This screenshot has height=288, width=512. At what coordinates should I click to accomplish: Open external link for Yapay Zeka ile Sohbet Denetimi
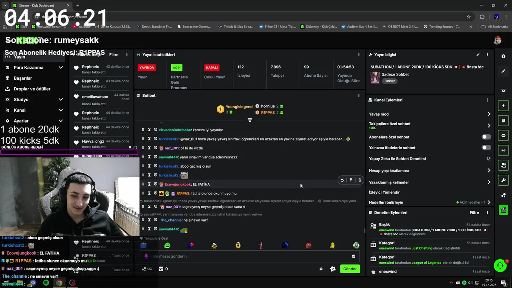(488, 159)
